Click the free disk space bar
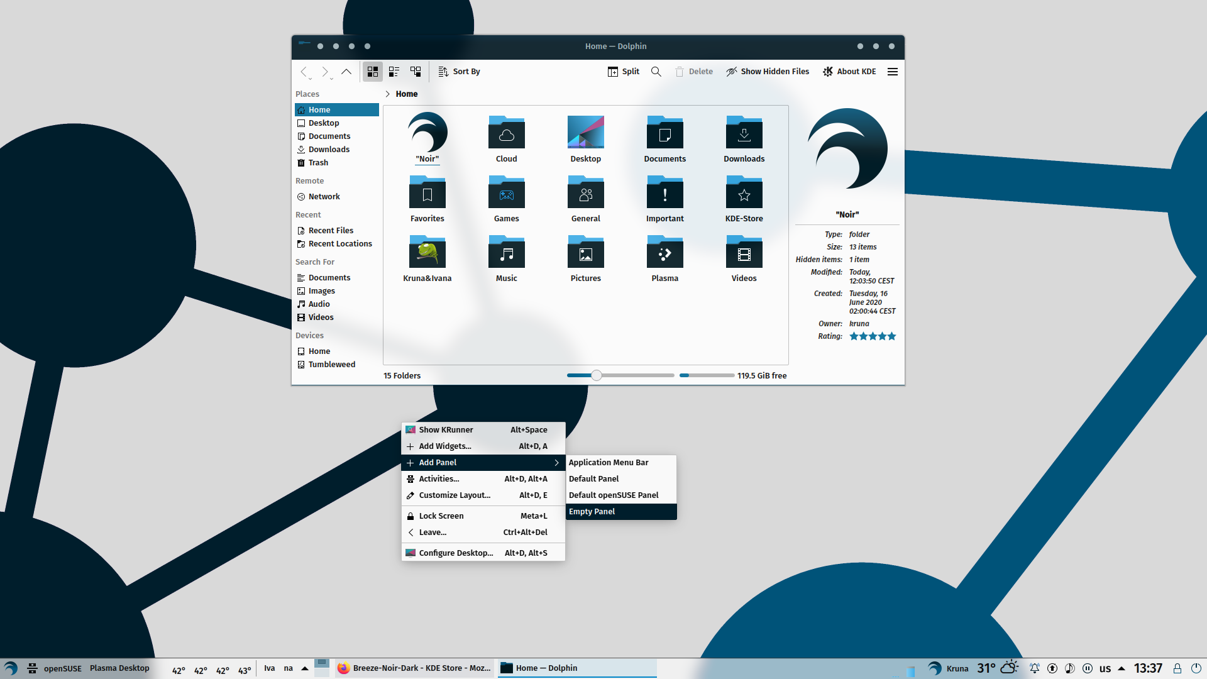 (x=707, y=375)
